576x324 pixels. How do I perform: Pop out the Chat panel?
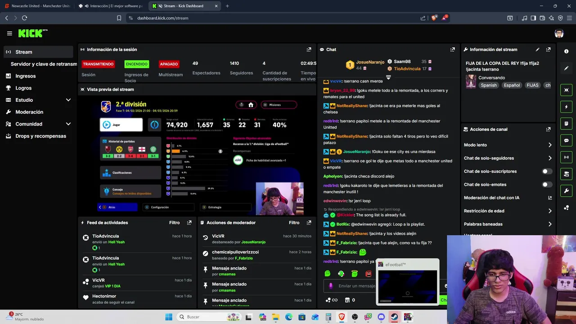pos(452,49)
